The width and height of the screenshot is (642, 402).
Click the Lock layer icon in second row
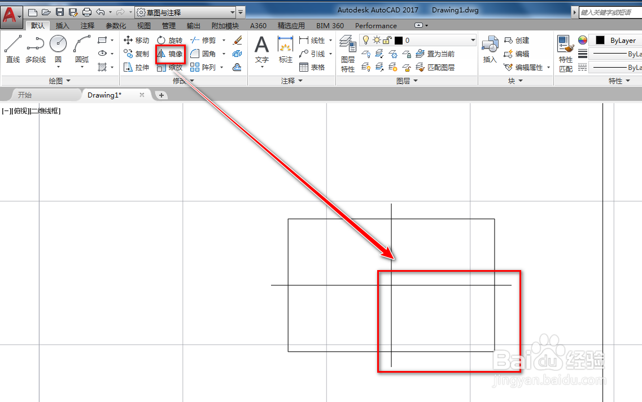[407, 54]
